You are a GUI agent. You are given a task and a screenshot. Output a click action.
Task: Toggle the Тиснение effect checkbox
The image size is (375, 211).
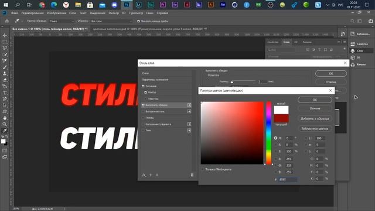click(x=143, y=86)
